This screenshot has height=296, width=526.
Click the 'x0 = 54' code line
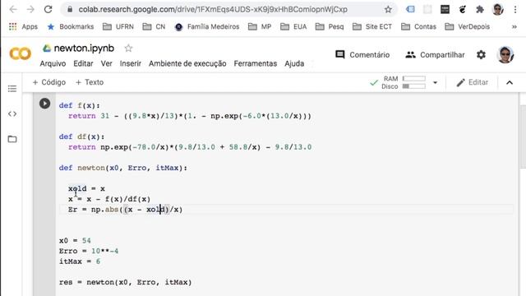(75, 241)
